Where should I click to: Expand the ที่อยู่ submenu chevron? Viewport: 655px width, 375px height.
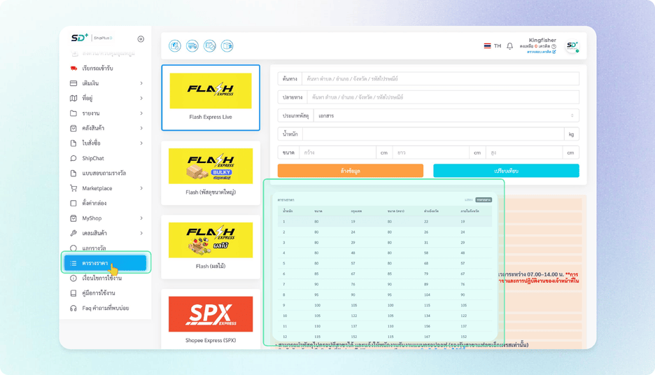click(x=141, y=98)
